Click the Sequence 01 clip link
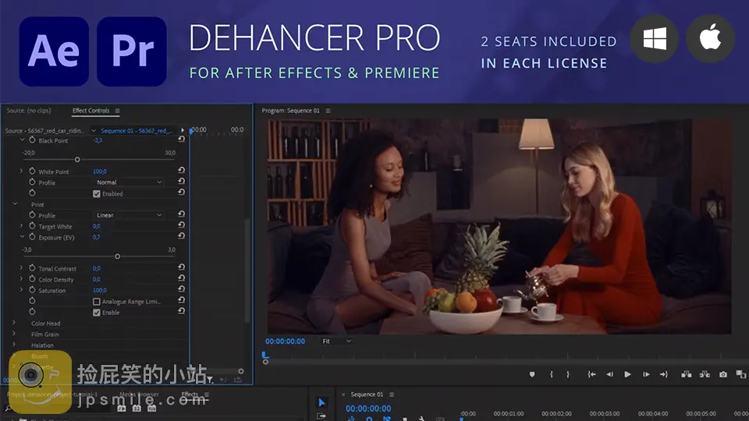Viewport: 749px width, 421px height. pos(137,131)
